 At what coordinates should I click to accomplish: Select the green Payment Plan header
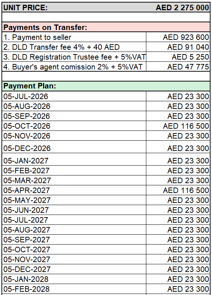point(106,86)
